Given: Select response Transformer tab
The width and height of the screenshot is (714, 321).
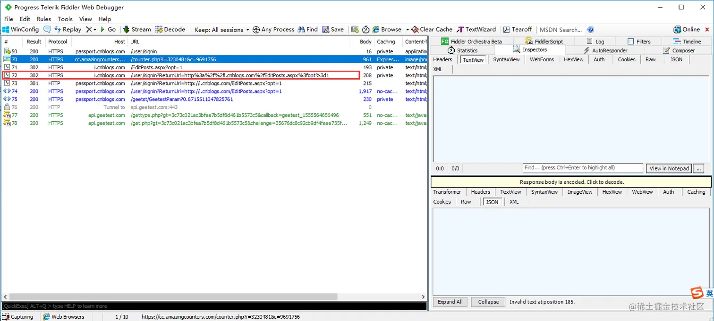Looking at the screenshot, I should click(447, 192).
